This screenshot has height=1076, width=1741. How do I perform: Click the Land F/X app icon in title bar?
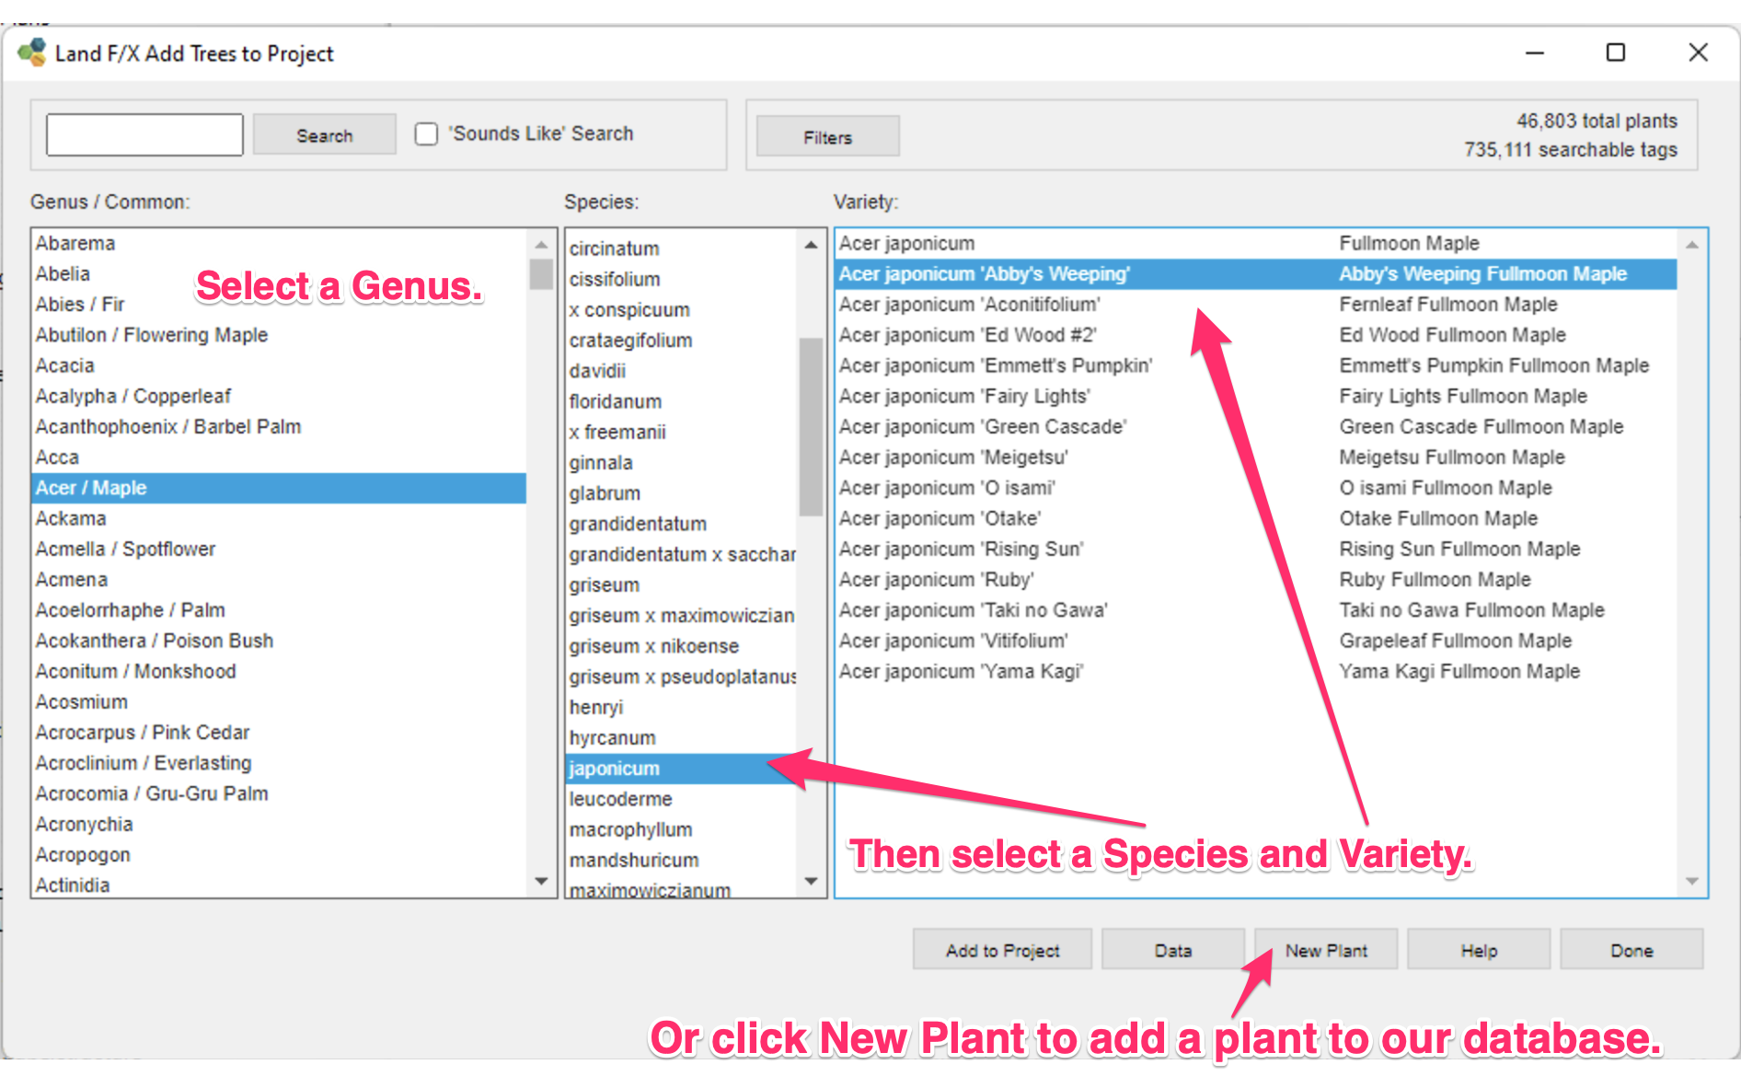tap(31, 52)
